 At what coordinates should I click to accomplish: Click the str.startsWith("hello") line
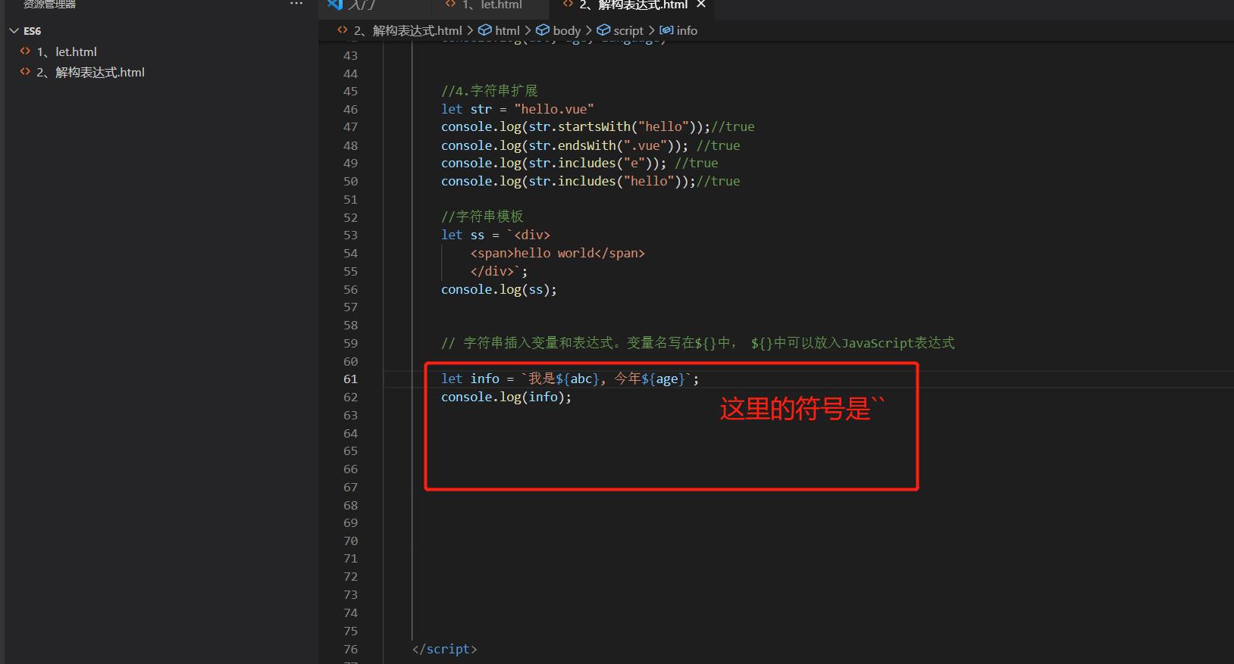click(597, 126)
